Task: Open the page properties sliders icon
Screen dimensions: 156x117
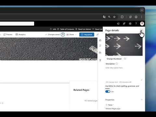Action: coord(100,46)
